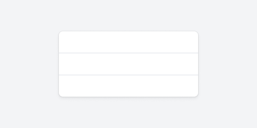The image size is (257, 128).
Task: Click the card's bottom border shadow edge
Action: [x=128, y=97]
